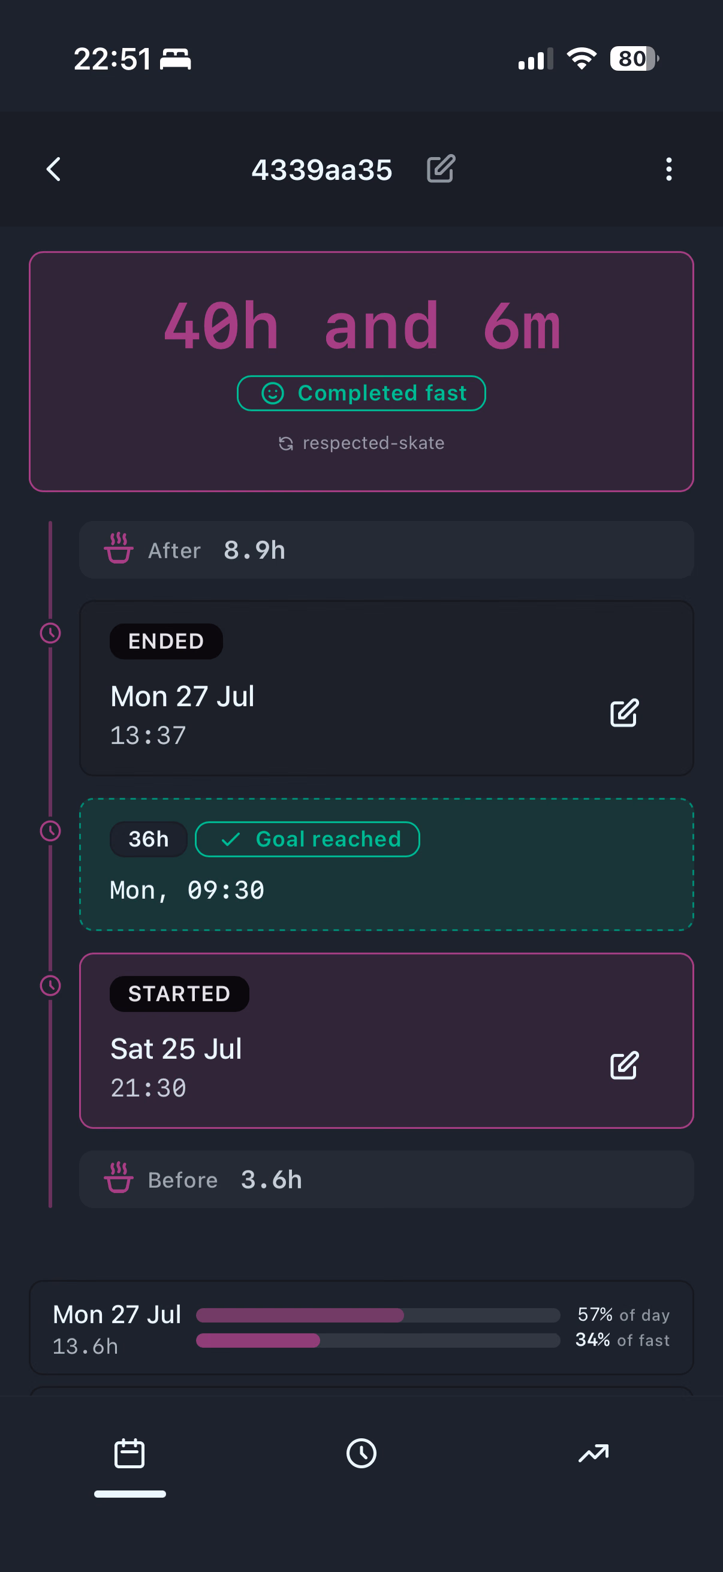Tap the Before 3.6h meal row
The image size is (723, 1572).
coord(386,1180)
